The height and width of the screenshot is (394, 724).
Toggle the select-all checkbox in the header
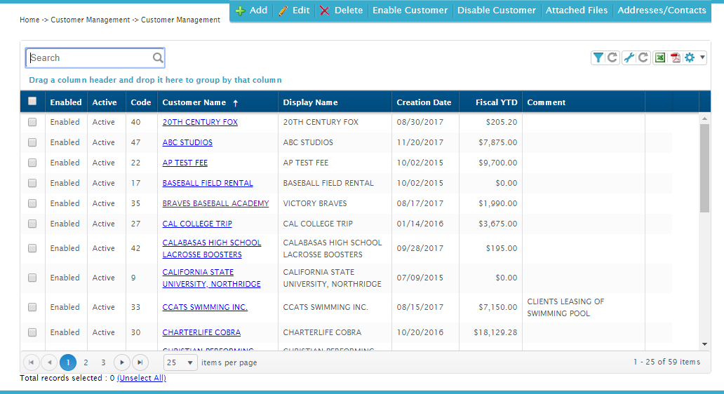(32, 101)
